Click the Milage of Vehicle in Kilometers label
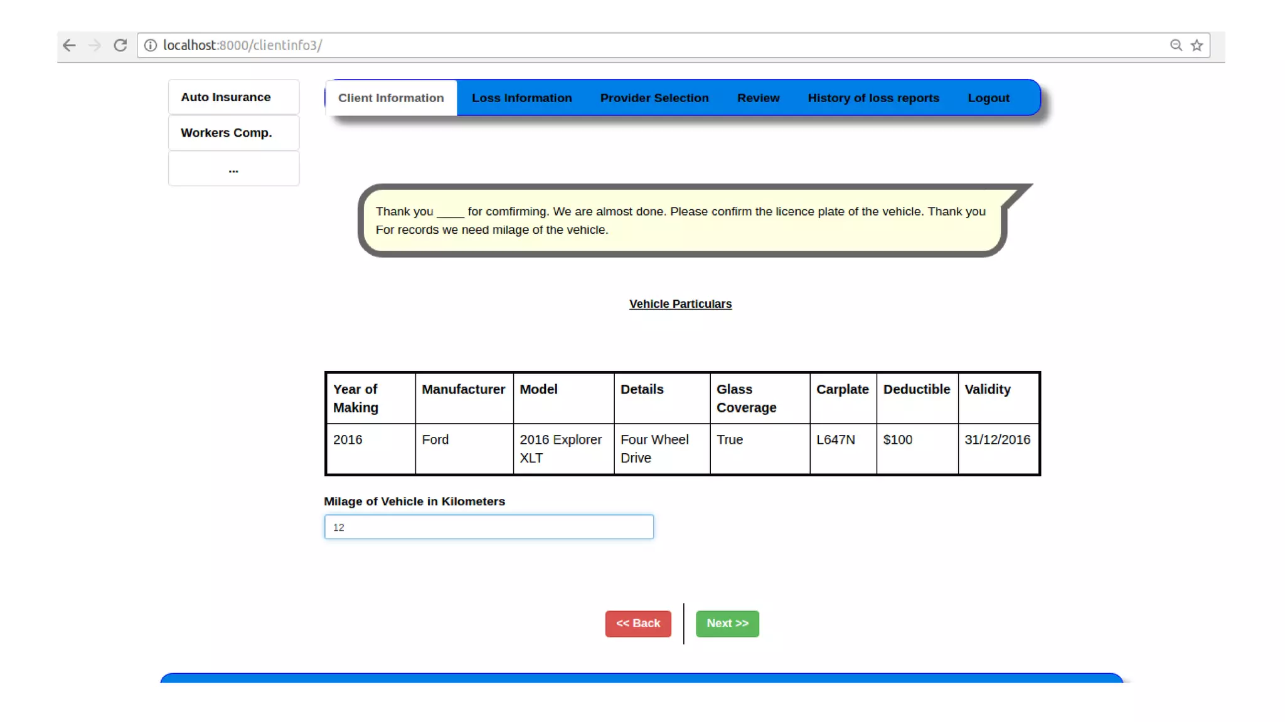This screenshot has width=1285, height=722. [x=414, y=501]
